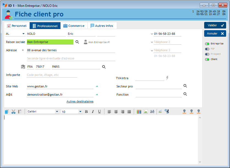Expand the Calibri font dropdown
This screenshot has width=230, height=168.
click(x=57, y=112)
